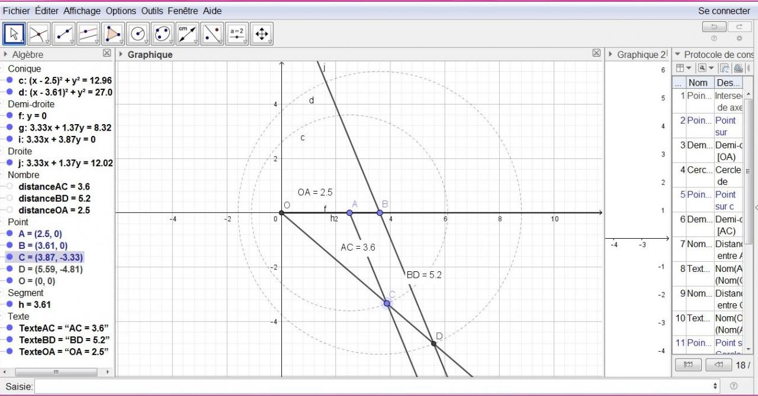
Task: Expand the side panel with right-edge arrow
Action: tap(756, 207)
